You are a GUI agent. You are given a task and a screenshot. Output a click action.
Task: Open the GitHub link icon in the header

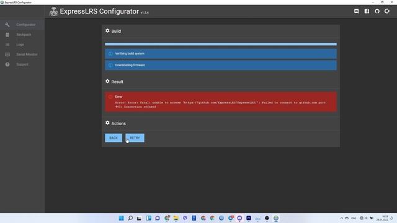point(377,11)
